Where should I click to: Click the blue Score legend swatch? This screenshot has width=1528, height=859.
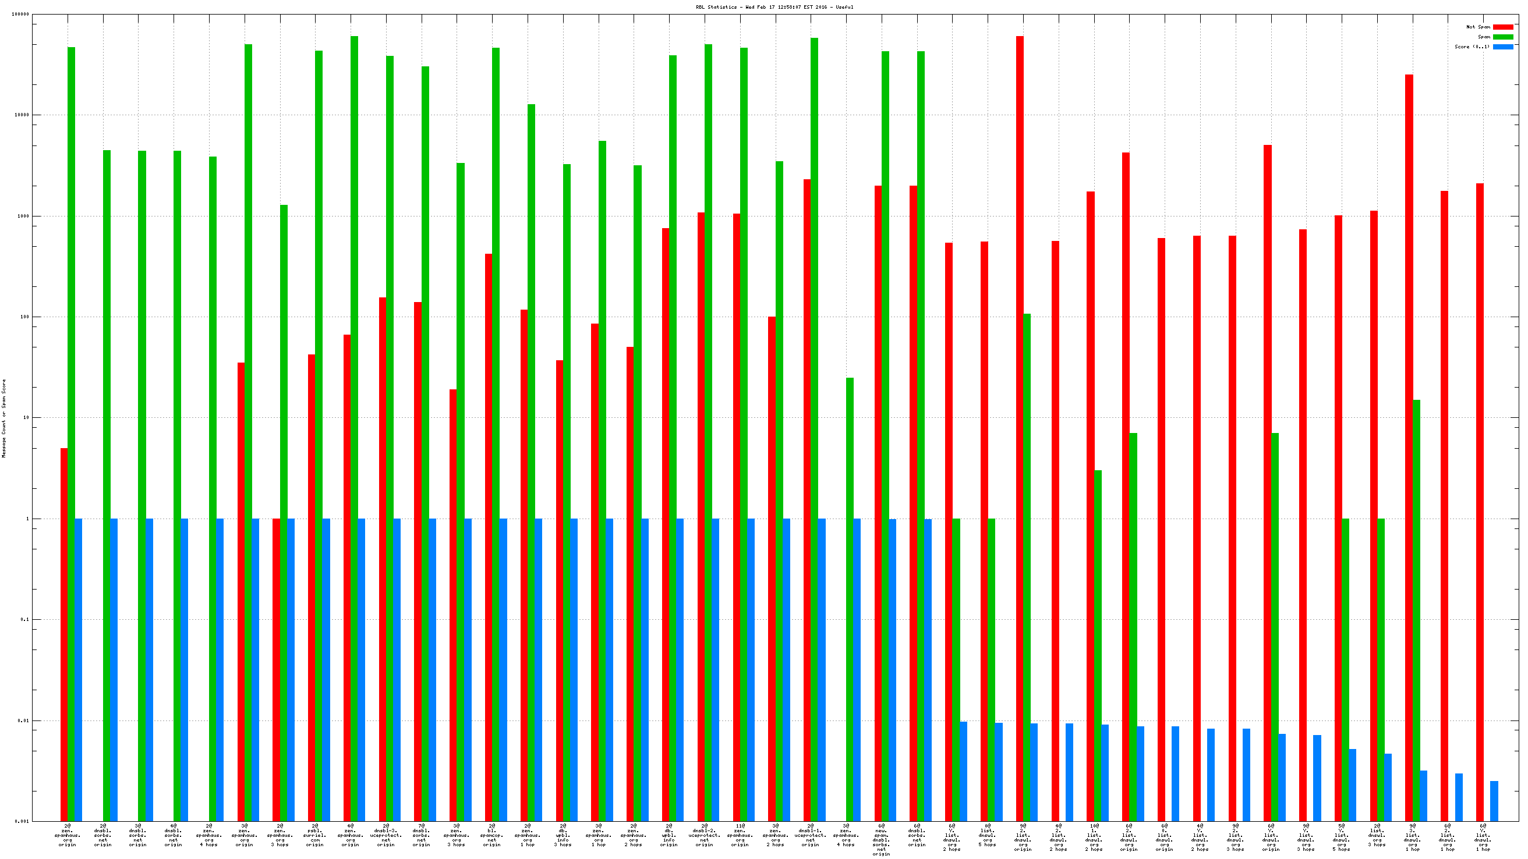tap(1502, 47)
